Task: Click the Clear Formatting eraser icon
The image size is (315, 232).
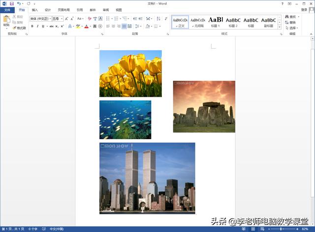Action: pos(90,19)
